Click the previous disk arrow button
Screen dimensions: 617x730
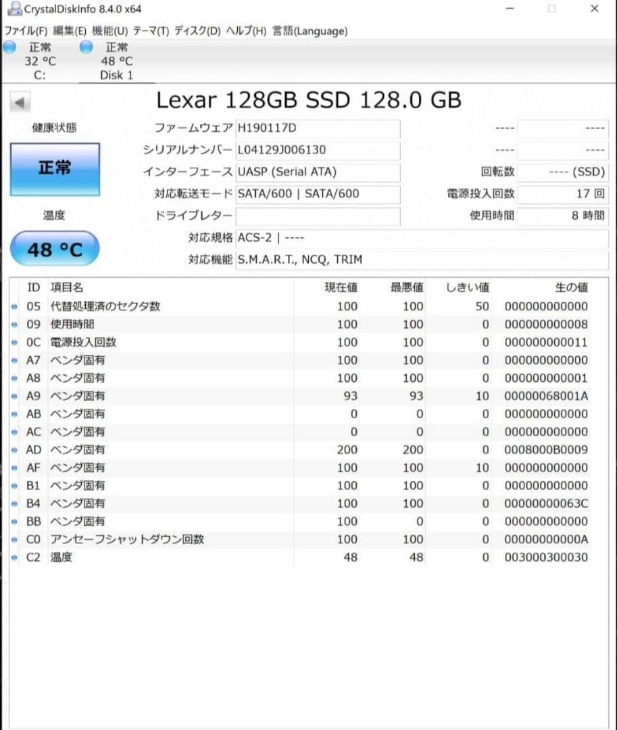[x=20, y=101]
